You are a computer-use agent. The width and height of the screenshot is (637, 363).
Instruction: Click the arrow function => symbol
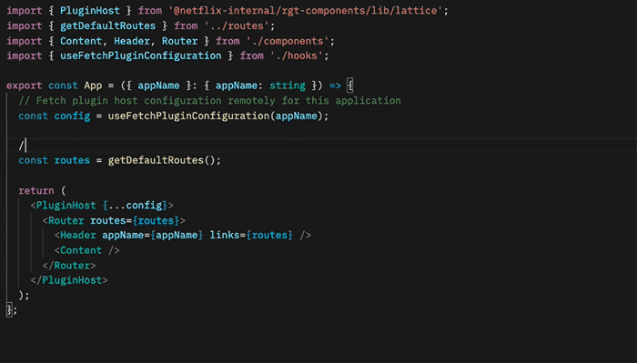[x=335, y=86]
